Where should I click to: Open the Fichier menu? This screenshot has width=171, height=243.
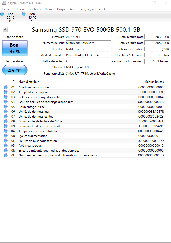coord(6,9)
